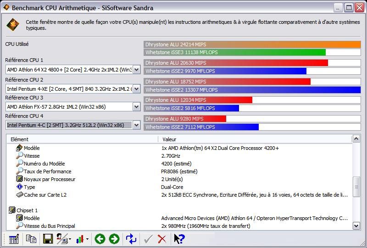Click the Elément column header
Viewport: 367px width, 248px height.
[x=82, y=139]
